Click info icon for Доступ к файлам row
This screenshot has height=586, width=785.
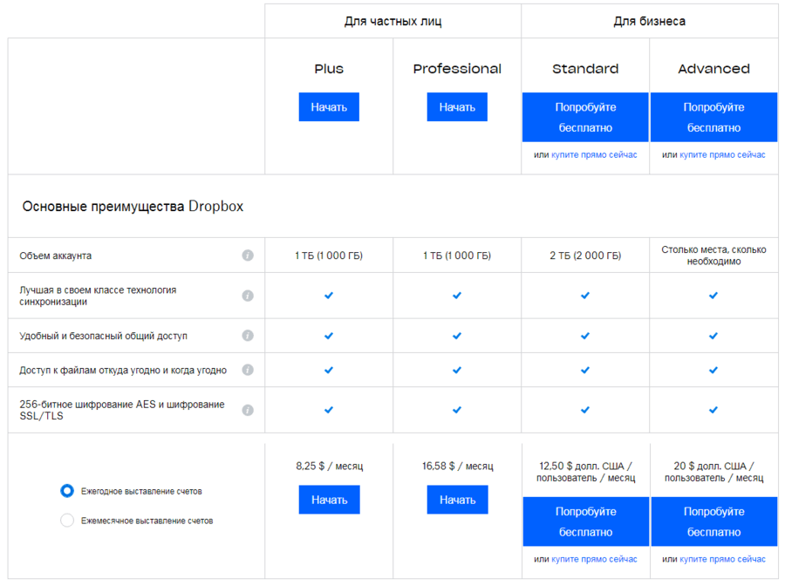(x=248, y=370)
